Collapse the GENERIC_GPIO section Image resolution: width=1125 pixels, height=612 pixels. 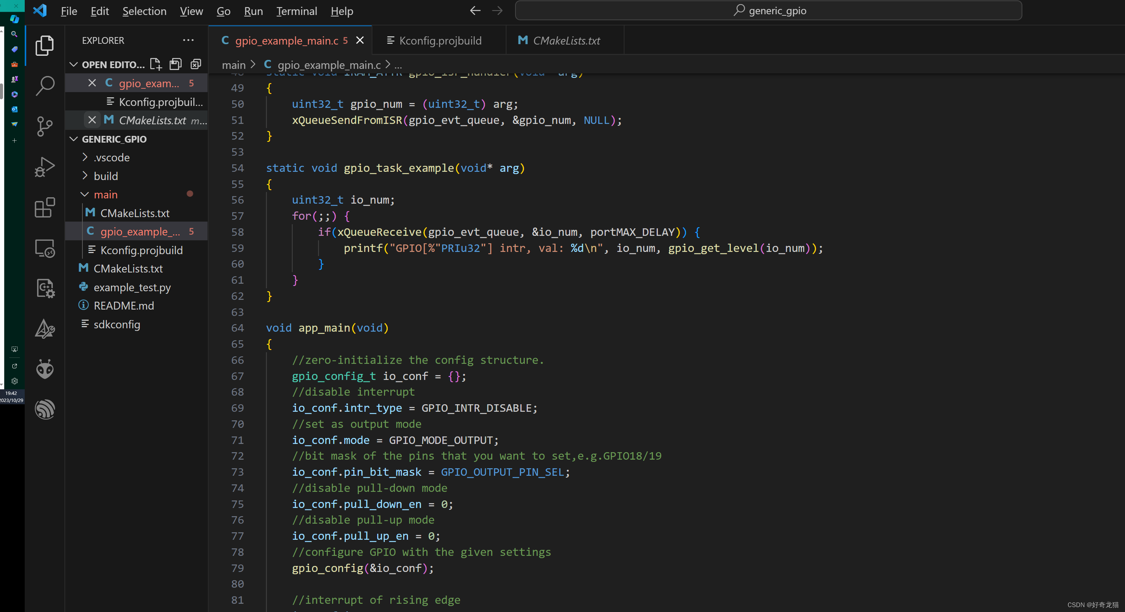pyautogui.click(x=73, y=139)
